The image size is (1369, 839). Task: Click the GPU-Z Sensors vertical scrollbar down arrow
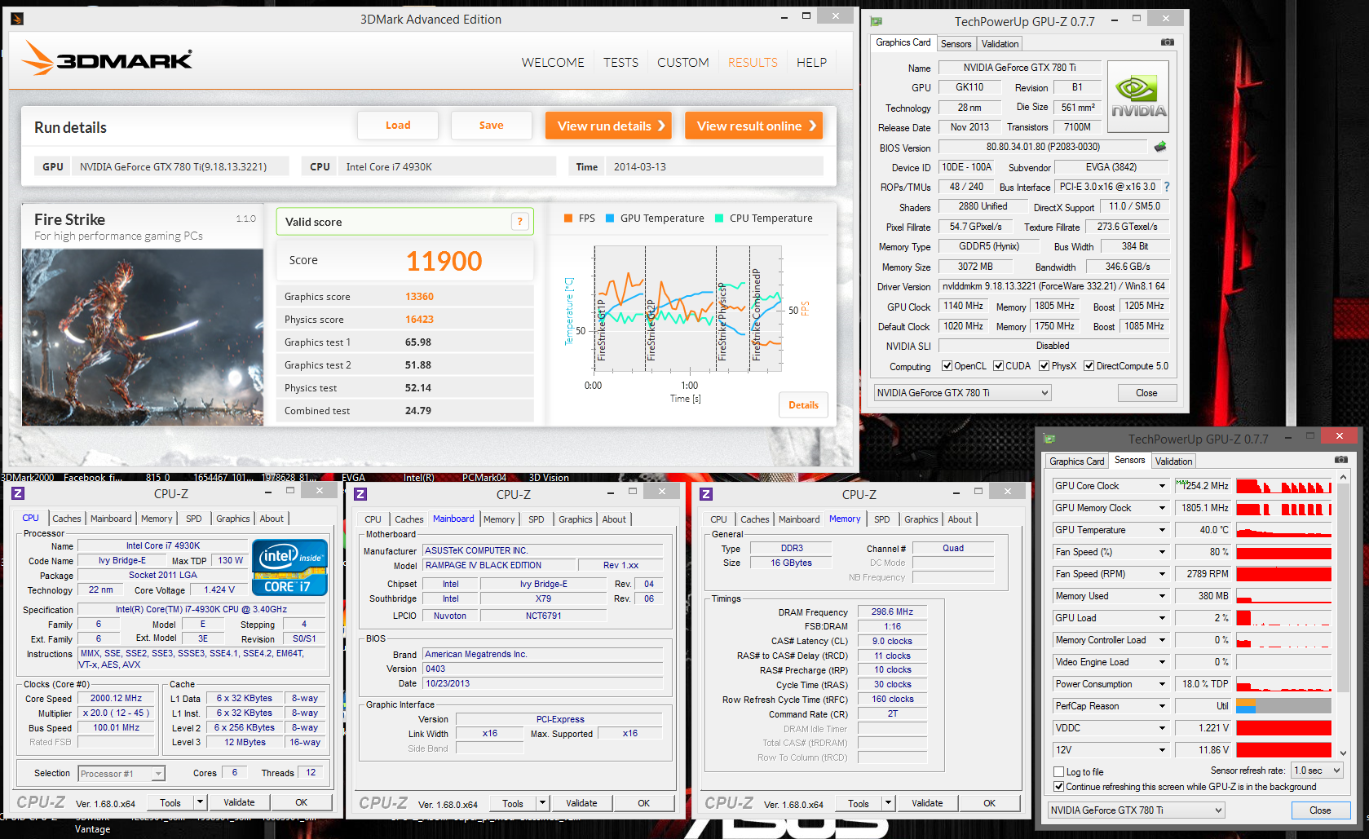pyautogui.click(x=1342, y=753)
